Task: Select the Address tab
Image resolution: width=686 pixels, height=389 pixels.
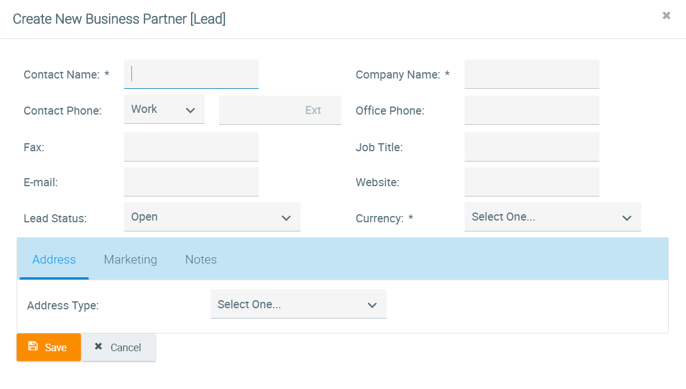Action: (54, 260)
